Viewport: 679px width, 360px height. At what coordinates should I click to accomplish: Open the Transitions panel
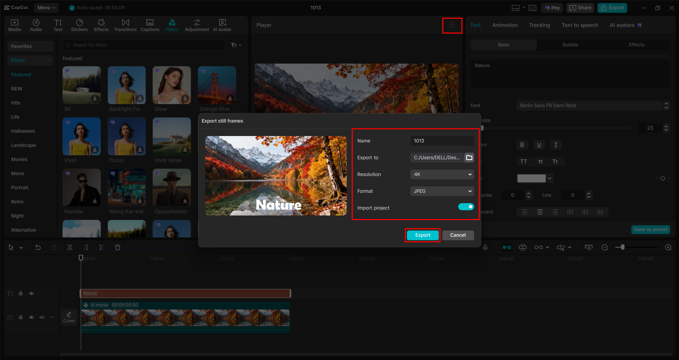(125, 25)
